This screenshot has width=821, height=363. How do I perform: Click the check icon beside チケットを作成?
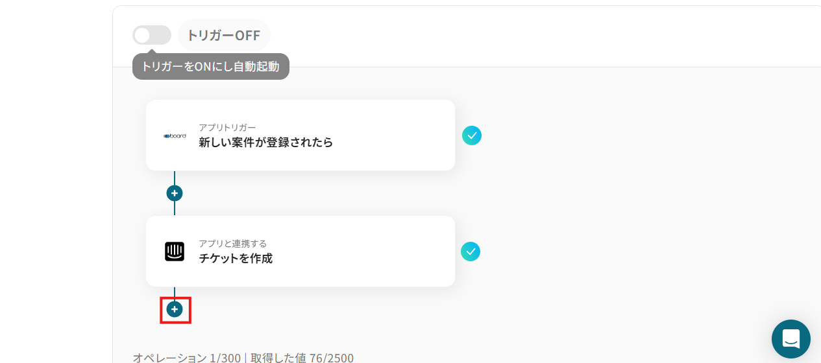point(471,252)
